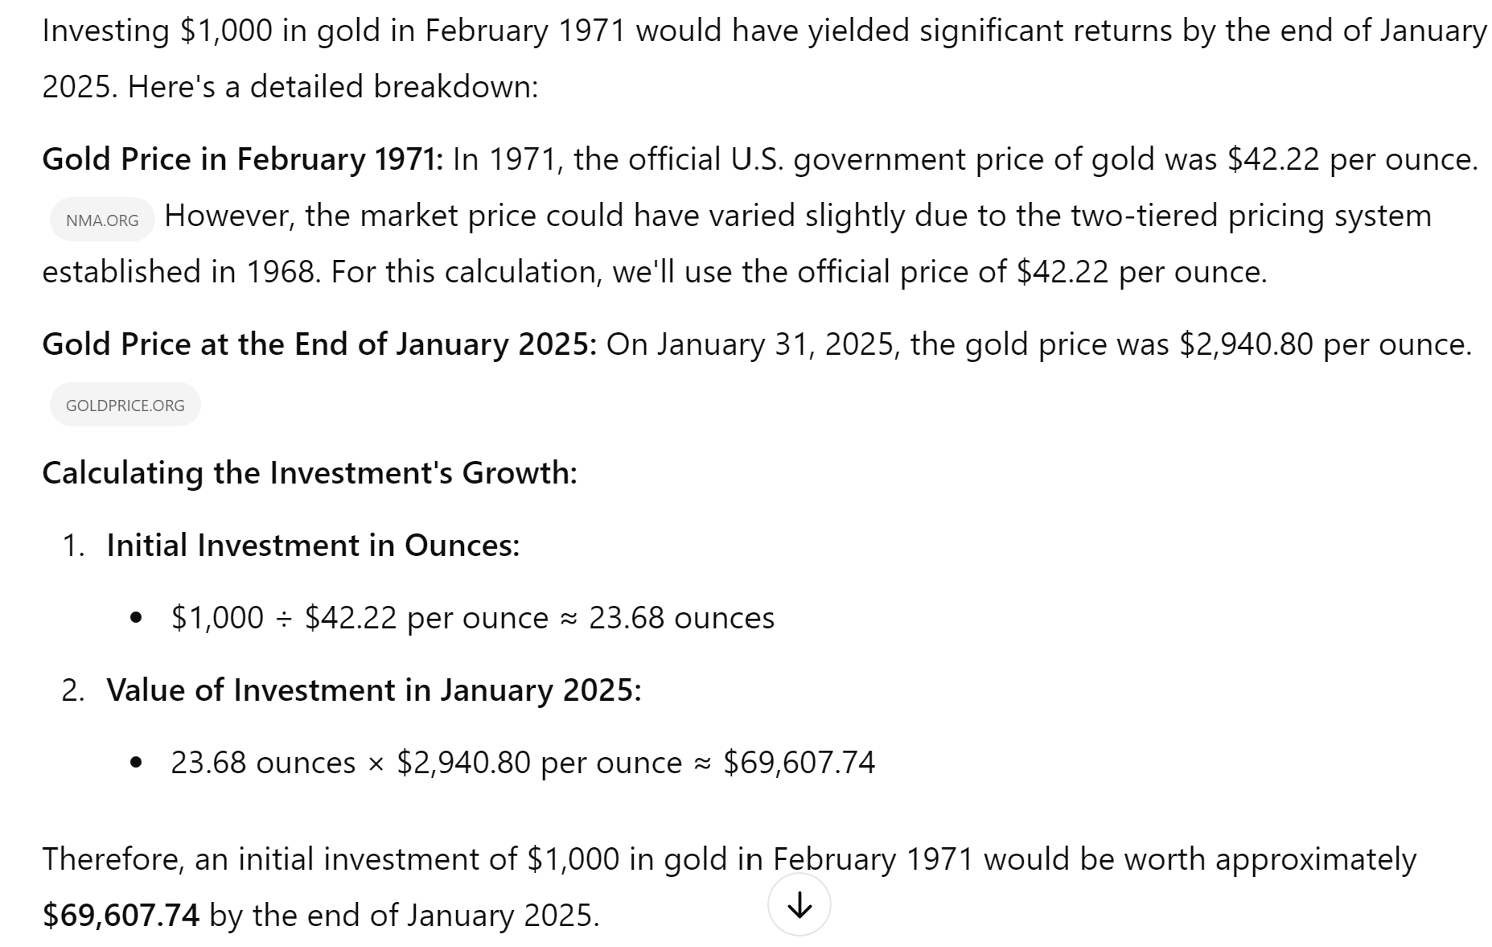Click list number 2 marker
Screen dimensions: 1492x947
tap(73, 690)
